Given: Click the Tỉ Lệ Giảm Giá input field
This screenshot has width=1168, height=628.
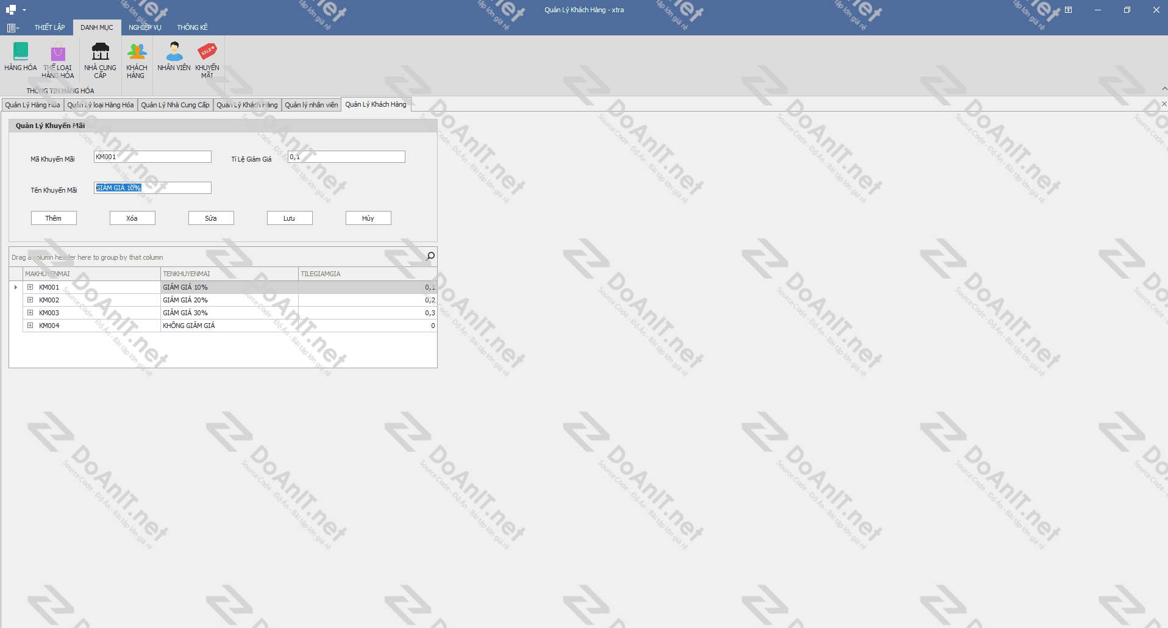Looking at the screenshot, I should point(346,157).
